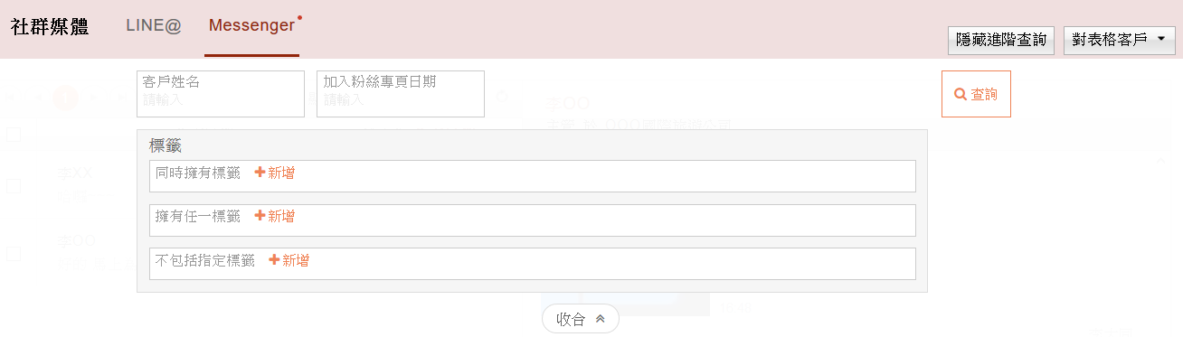1183x337 pixels.
Task: Focus the 客戶姓名 input field
Action: [x=221, y=94]
